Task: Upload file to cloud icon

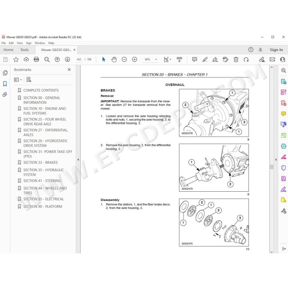Action: click(26, 59)
